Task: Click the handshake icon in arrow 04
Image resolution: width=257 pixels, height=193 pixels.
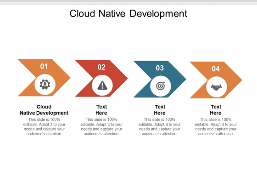Action: click(x=216, y=87)
